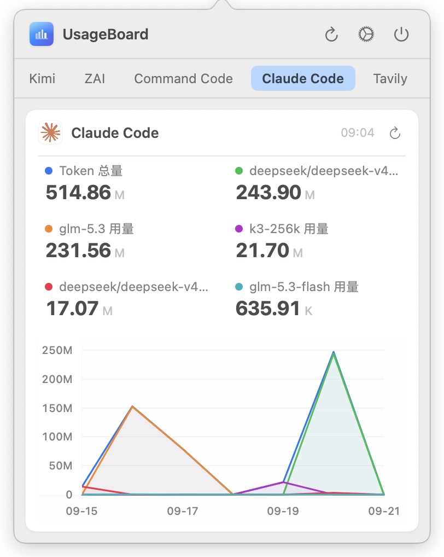Switch to the Kimi tab
This screenshot has height=557, width=444.
pos(42,78)
